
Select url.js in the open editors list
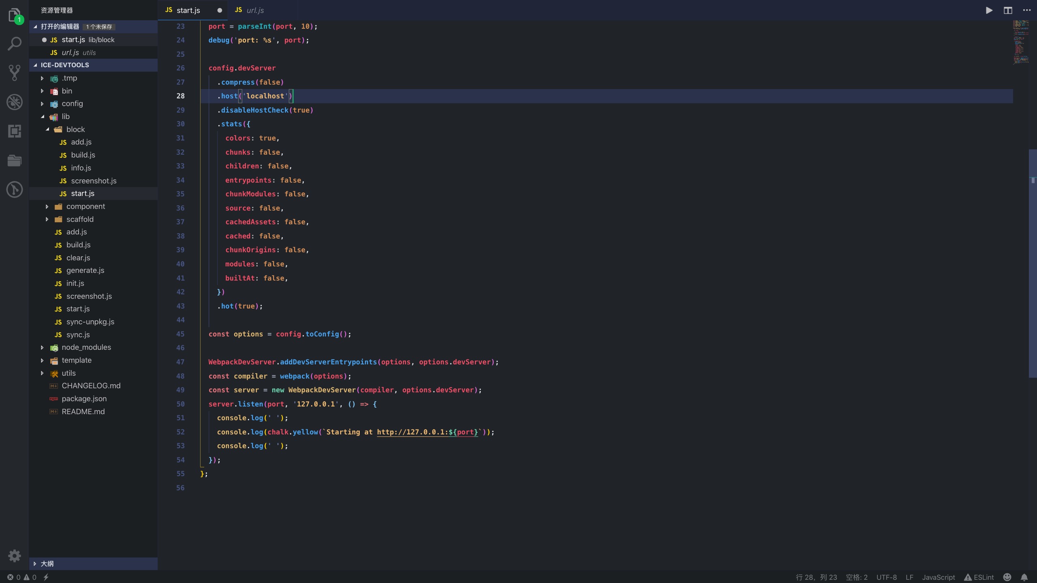93,53
